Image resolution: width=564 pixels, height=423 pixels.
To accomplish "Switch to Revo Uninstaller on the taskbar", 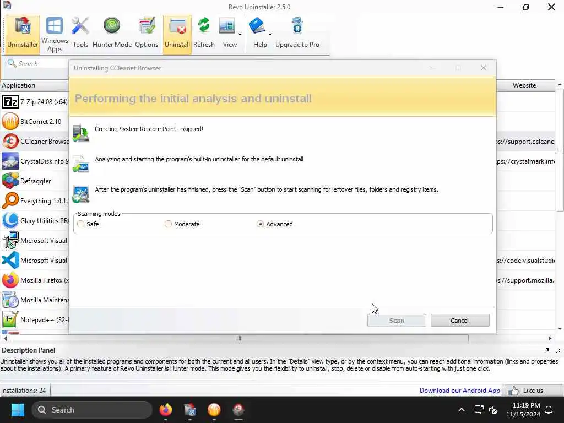I will 190,410.
